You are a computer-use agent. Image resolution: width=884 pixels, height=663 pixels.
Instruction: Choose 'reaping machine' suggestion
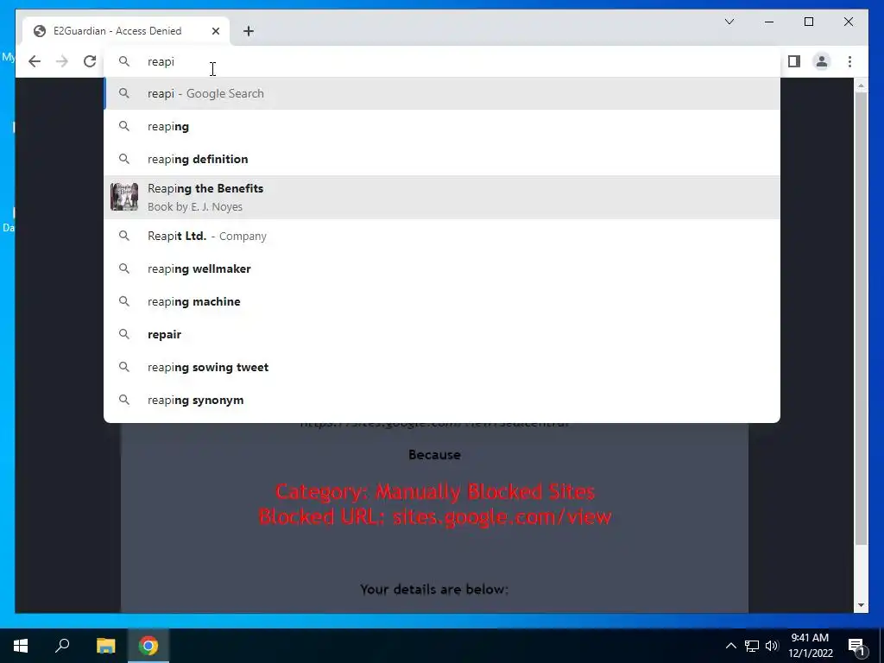pyautogui.click(x=441, y=301)
